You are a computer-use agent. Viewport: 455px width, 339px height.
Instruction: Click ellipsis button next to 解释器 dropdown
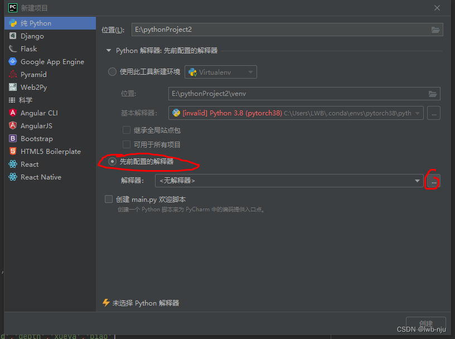433,181
